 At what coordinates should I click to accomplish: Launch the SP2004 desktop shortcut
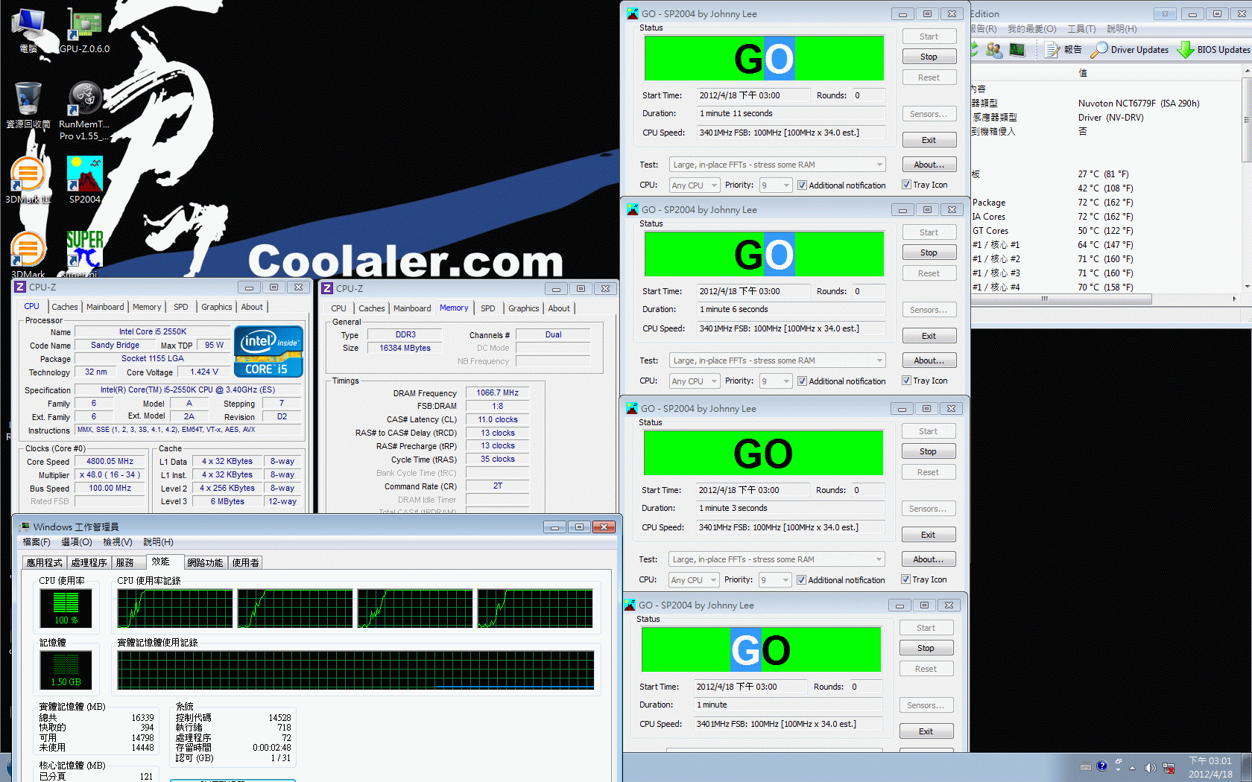[x=84, y=179]
